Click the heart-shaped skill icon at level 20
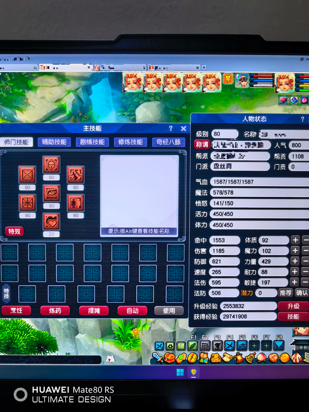 (x=51, y=221)
